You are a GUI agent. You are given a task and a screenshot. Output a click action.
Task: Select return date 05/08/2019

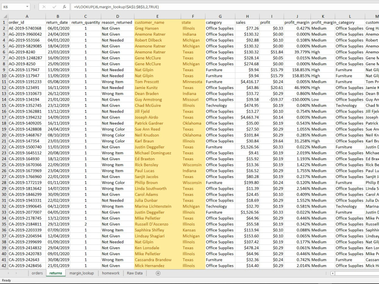tap(58, 82)
